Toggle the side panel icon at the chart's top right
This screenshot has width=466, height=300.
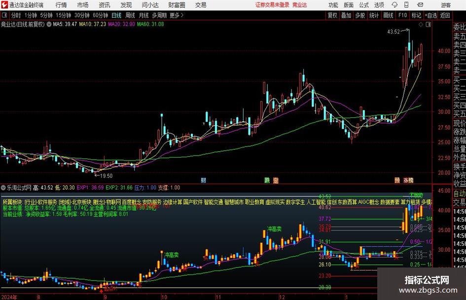428,25
